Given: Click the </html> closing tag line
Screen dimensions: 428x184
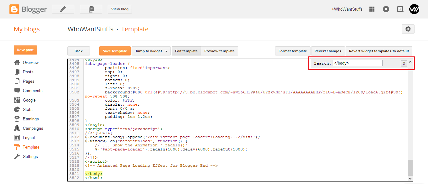Looking at the screenshot, I should [x=94, y=178].
